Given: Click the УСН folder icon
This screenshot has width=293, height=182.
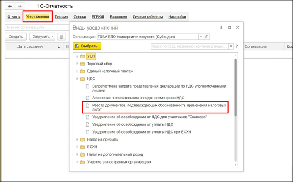Looking at the screenshot, I should tap(82, 56).
